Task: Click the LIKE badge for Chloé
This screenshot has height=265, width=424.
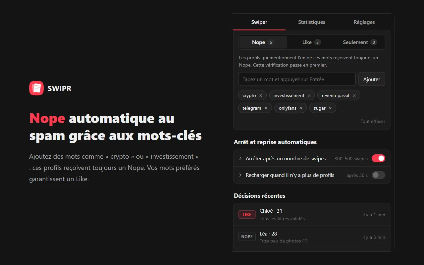Action: pos(247,214)
